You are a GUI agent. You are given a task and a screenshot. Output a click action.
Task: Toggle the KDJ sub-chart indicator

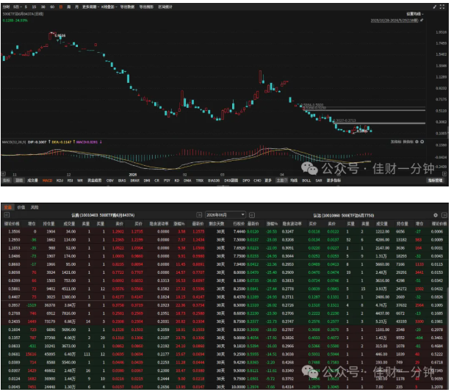tap(59, 181)
